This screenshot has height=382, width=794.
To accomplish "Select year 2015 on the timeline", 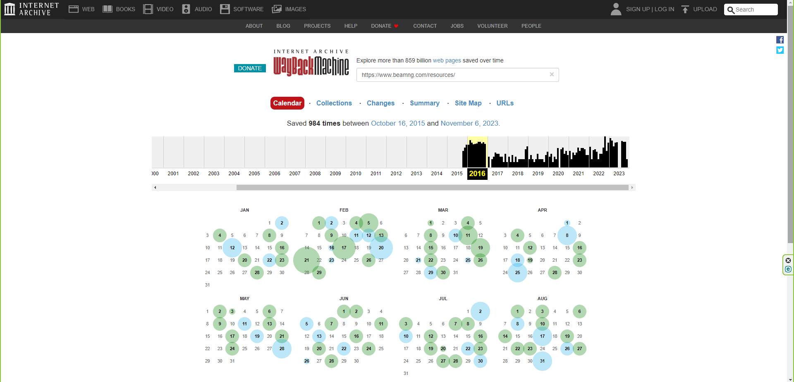I will tap(457, 174).
